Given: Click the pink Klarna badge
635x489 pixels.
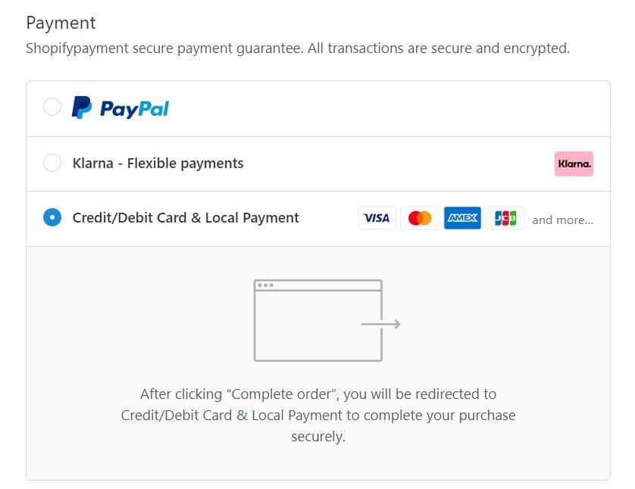Looking at the screenshot, I should click(574, 164).
